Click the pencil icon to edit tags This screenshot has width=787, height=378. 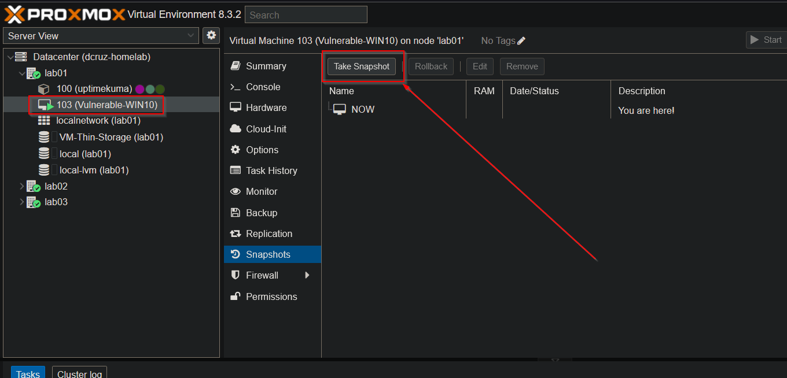521,40
